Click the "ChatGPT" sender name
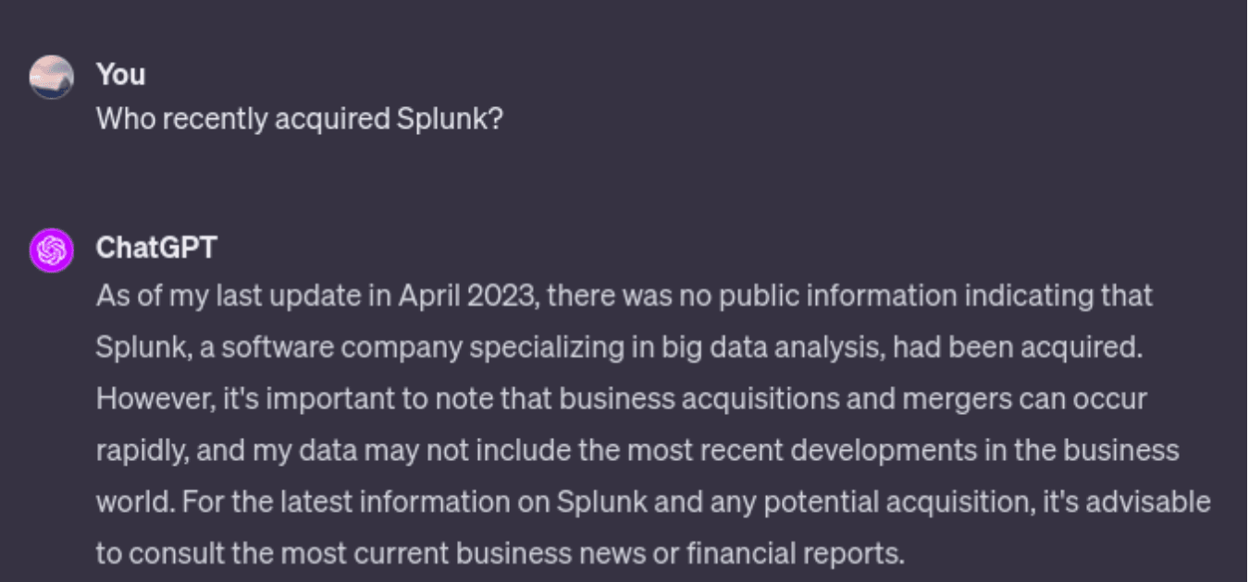The width and height of the screenshot is (1249, 582). pyautogui.click(x=156, y=248)
